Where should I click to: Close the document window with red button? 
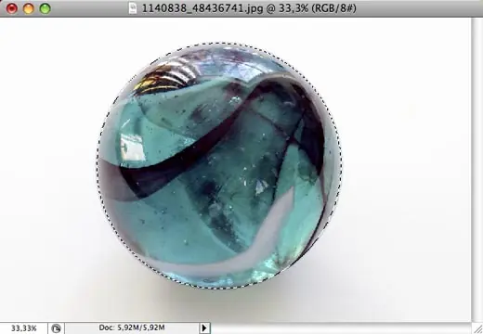coord(12,8)
